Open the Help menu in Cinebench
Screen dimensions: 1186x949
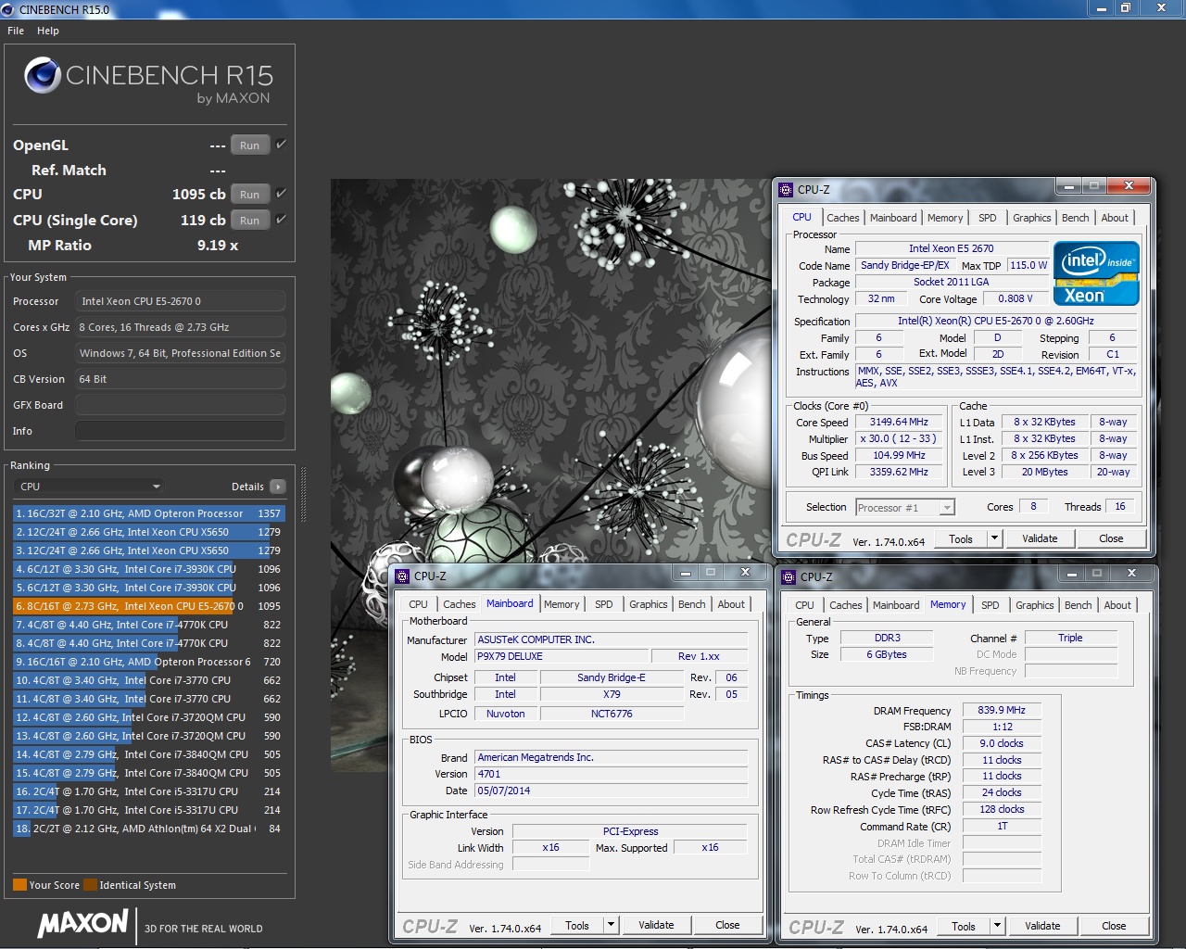click(x=48, y=31)
